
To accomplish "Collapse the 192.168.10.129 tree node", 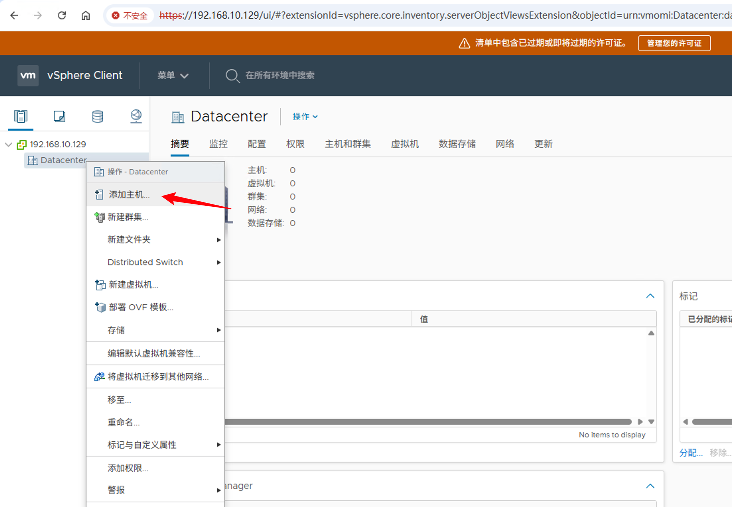I will click(x=9, y=144).
